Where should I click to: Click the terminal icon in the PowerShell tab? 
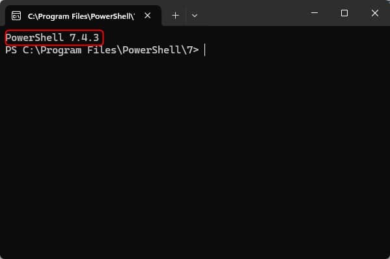coord(16,16)
